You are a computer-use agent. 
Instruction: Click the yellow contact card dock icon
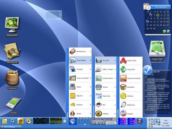pyautogui.click(x=4, y=121)
